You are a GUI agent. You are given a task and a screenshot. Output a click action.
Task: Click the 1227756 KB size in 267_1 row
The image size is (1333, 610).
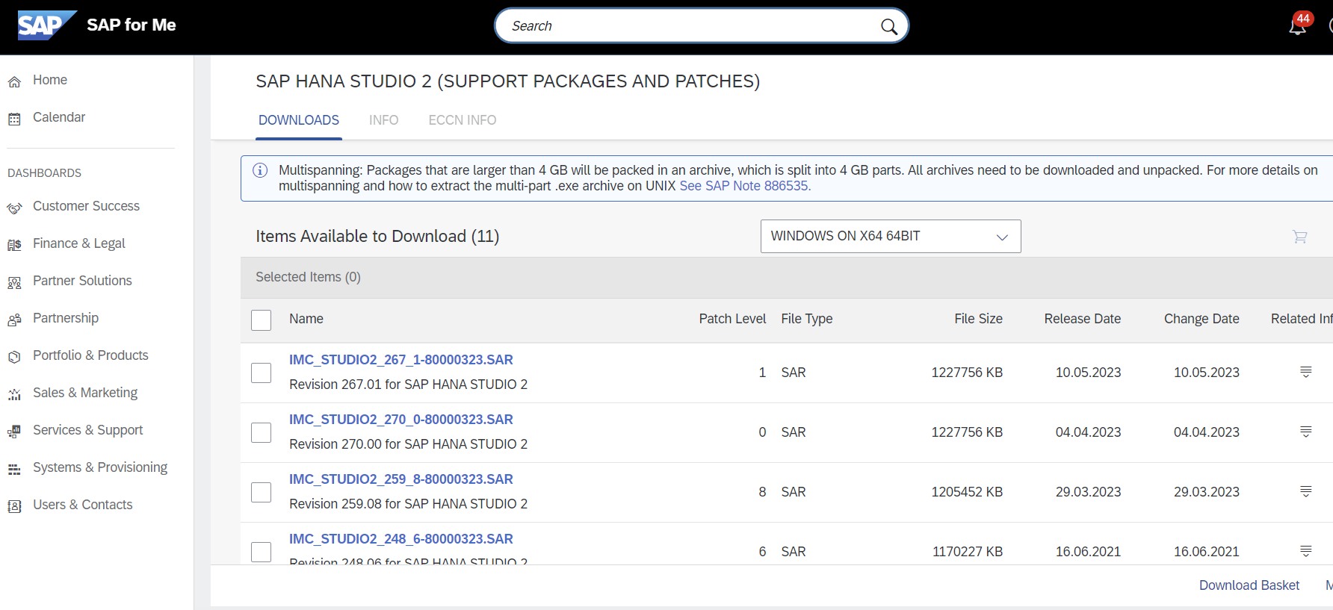point(967,373)
